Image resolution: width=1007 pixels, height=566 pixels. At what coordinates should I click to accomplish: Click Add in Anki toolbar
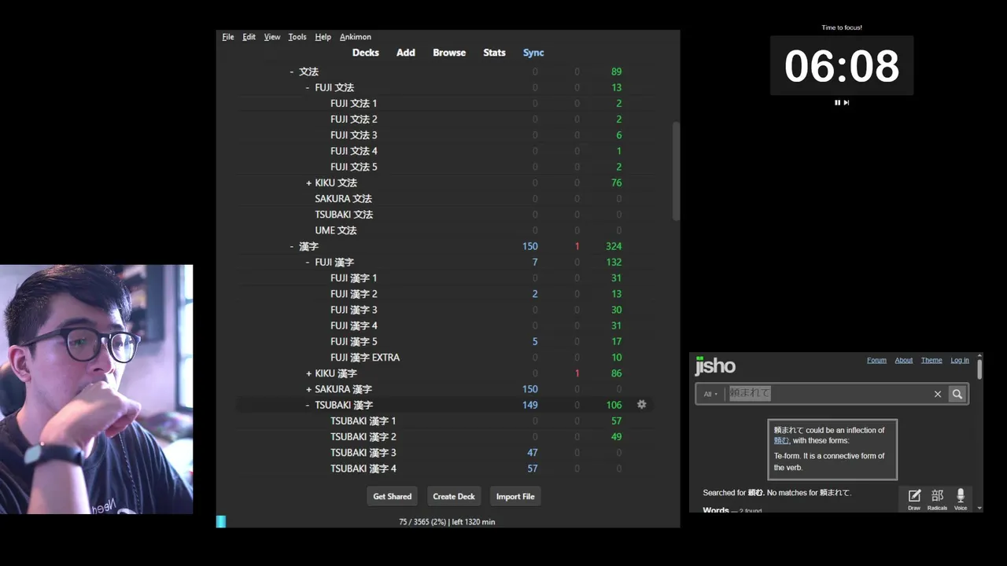point(405,53)
